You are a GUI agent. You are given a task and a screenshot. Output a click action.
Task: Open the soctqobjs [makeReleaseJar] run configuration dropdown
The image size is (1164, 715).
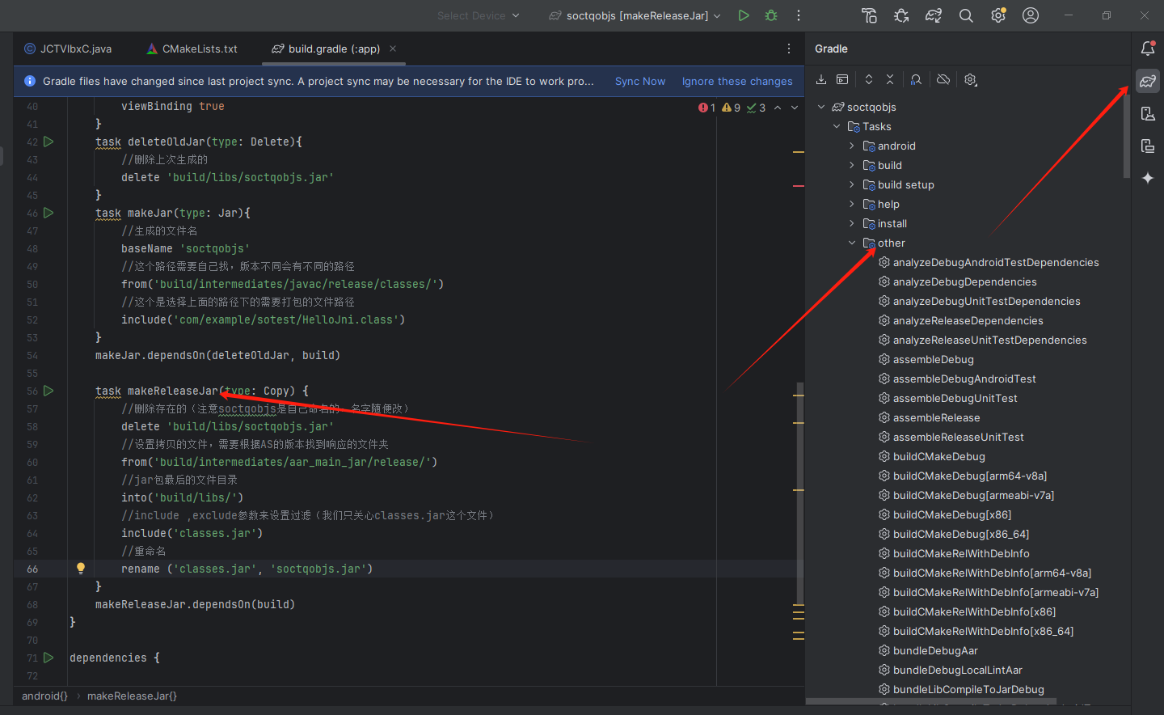tap(635, 15)
